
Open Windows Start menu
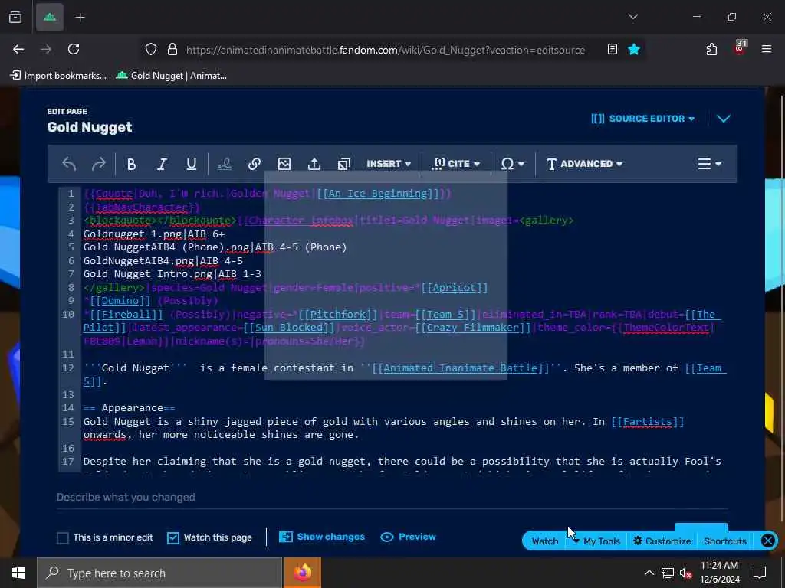tap(18, 573)
